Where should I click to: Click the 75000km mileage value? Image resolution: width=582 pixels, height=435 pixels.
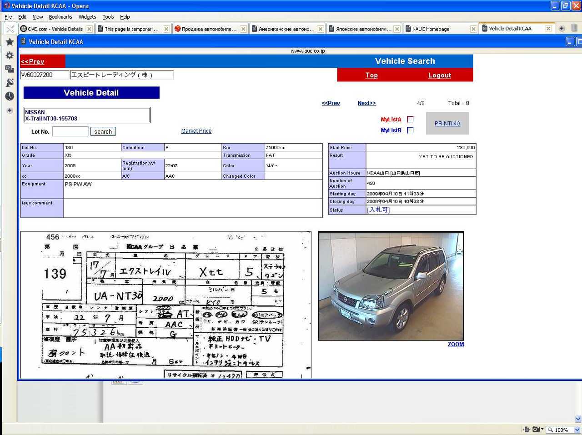[276, 147]
